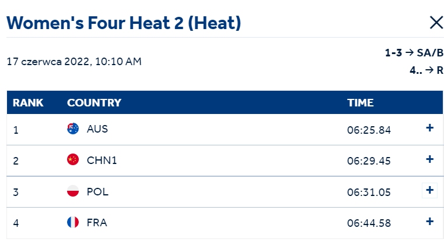Click AUS time 06:25.84

point(369,130)
